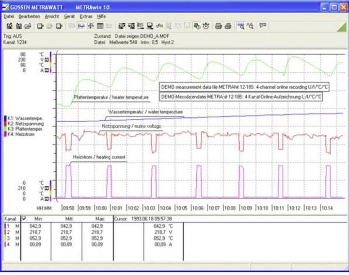Click the Meßwerte 548 info text
Screen dimensions: 349x275
coord(123,42)
